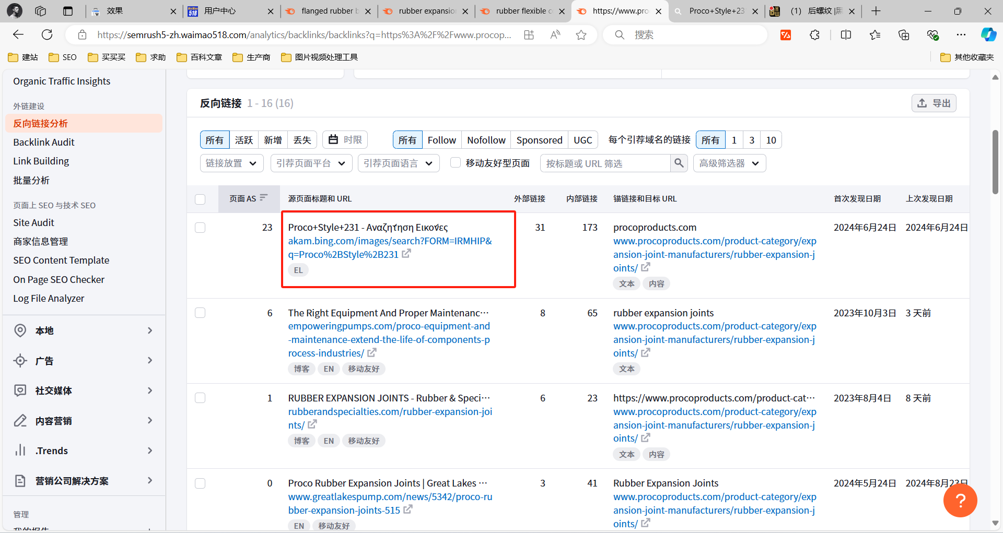Open tab actions menu icon
1003x533 pixels.
[x=68, y=11]
